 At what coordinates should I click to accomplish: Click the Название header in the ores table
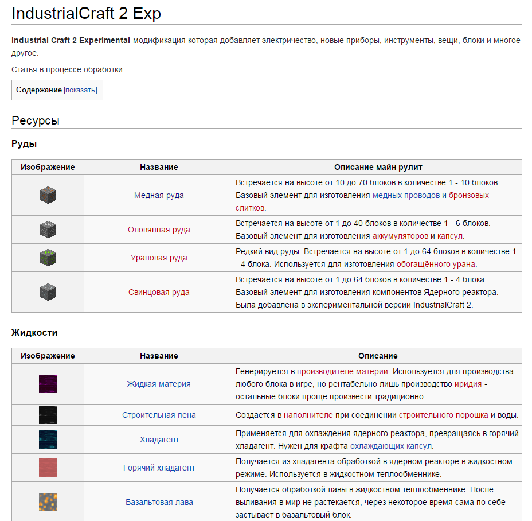click(x=159, y=167)
